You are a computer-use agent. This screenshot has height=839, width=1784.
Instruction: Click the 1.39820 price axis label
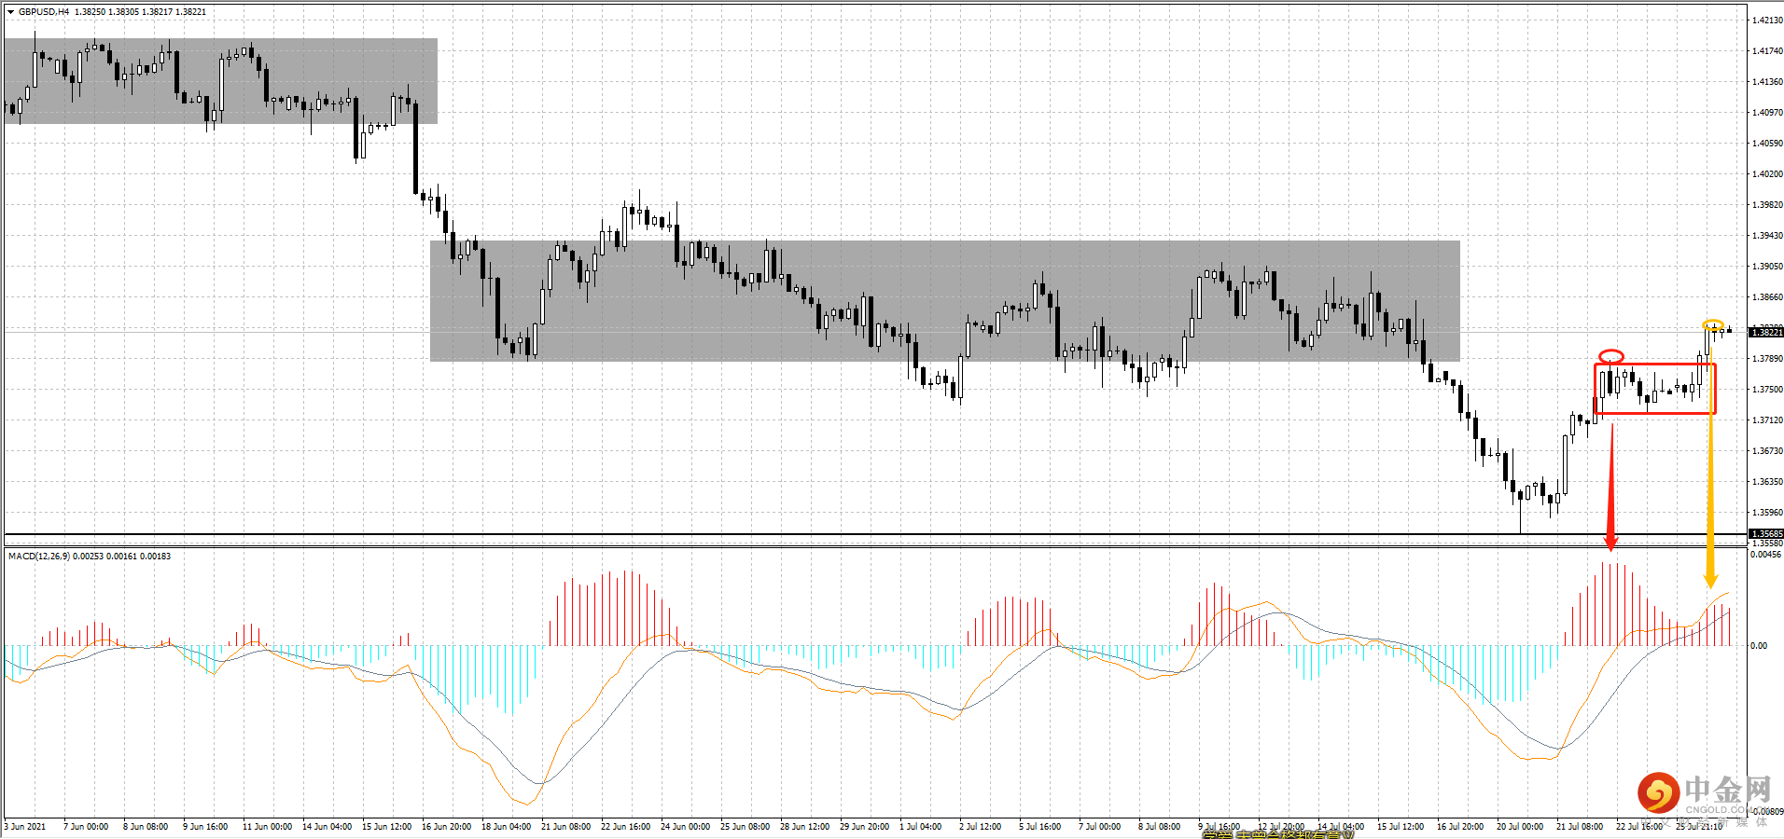[1767, 205]
